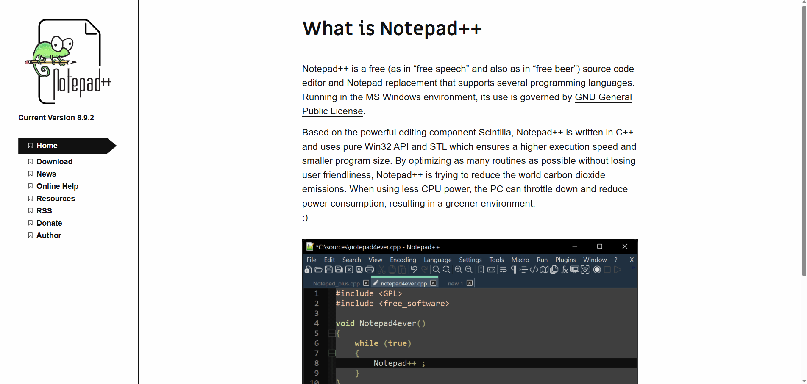Collapse the fold marker on line 5

[x=332, y=333]
